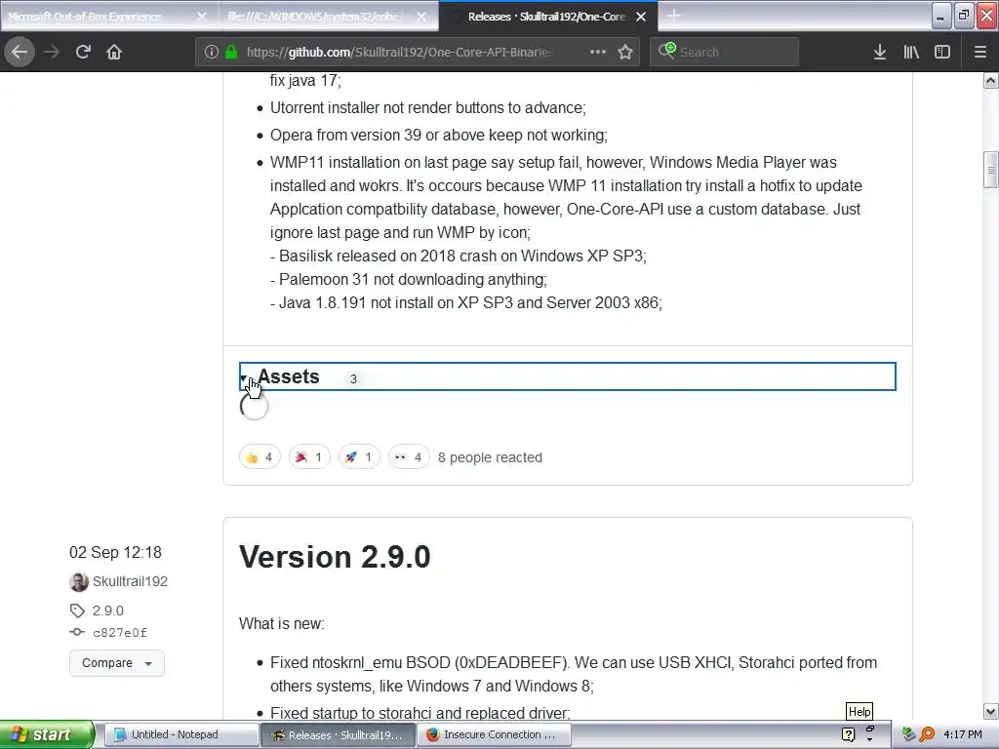Open the Downloads toolbar button
Screen dimensions: 999x749
click(879, 52)
